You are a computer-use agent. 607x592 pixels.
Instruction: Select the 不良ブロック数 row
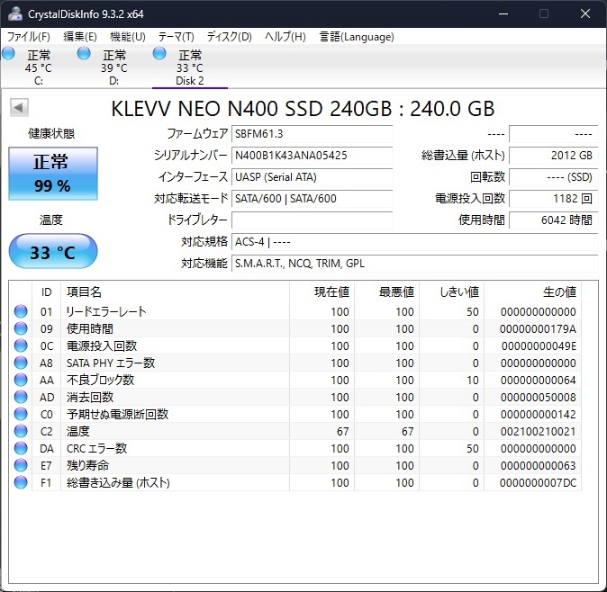coord(295,380)
